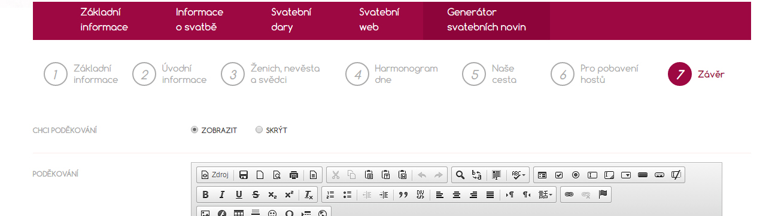Create a DIV container
This screenshot has width=778, height=216.
(x=420, y=195)
